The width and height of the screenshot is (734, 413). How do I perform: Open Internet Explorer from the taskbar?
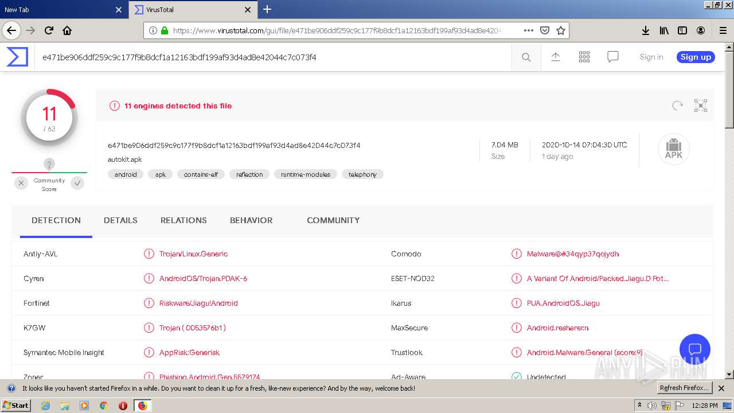point(46,406)
